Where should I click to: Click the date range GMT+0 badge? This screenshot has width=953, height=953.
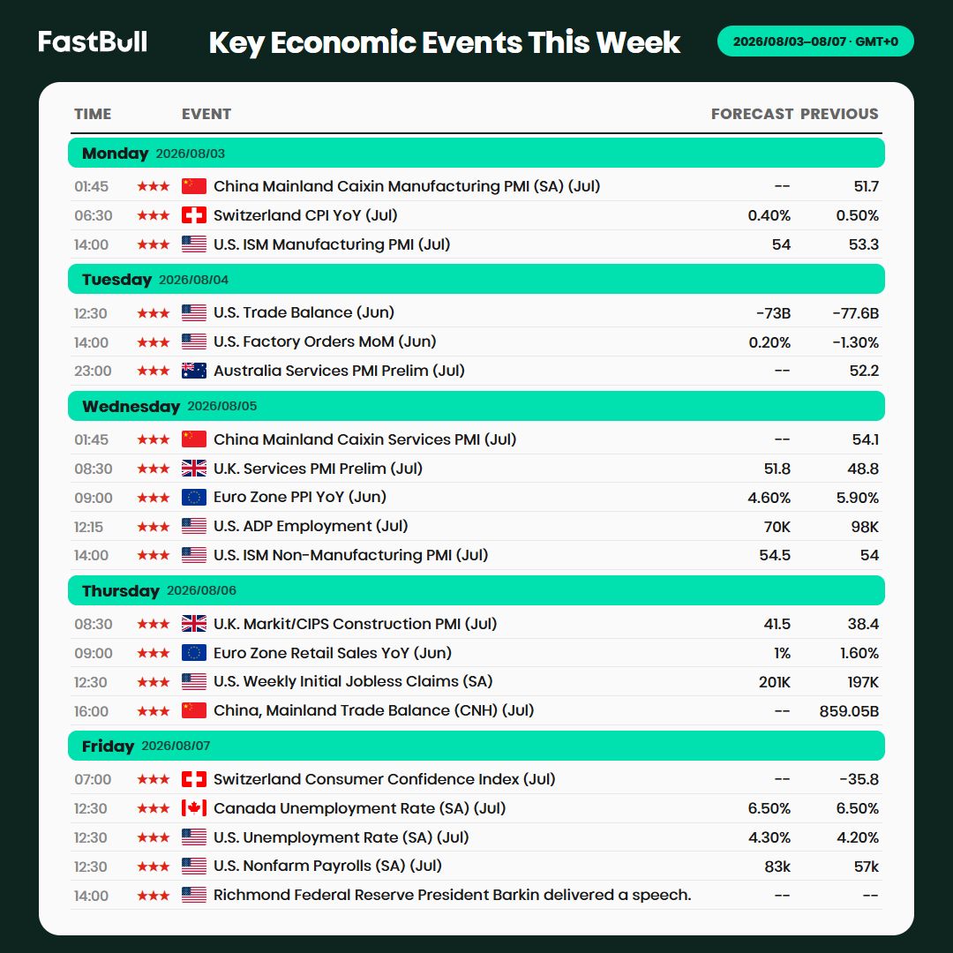tap(815, 41)
